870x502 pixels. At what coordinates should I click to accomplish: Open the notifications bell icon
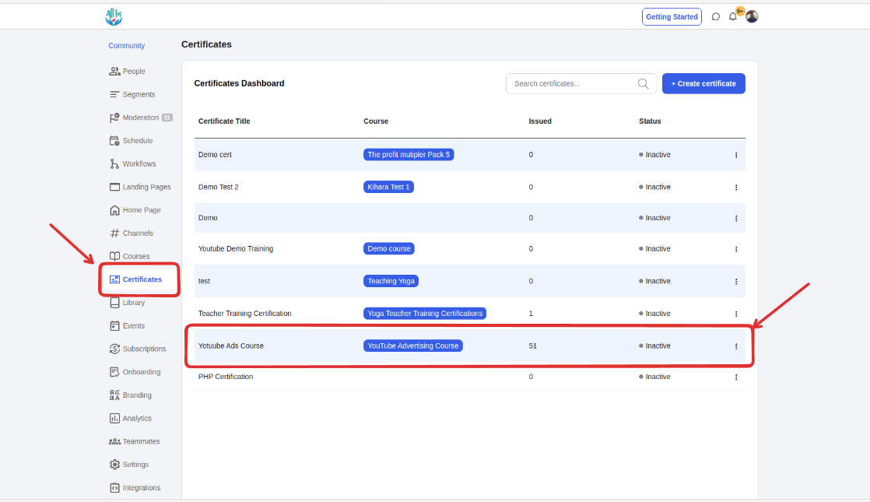pos(733,16)
